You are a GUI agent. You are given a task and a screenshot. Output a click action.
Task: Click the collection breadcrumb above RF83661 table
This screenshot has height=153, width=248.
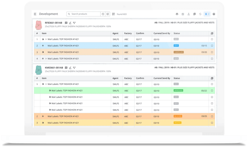click(x=184, y=23)
